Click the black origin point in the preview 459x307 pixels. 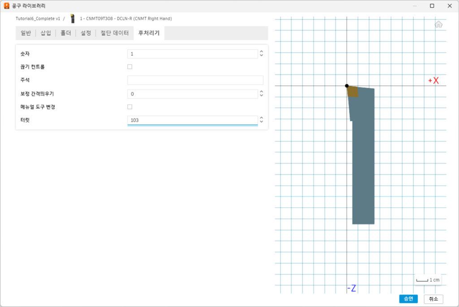pos(346,86)
